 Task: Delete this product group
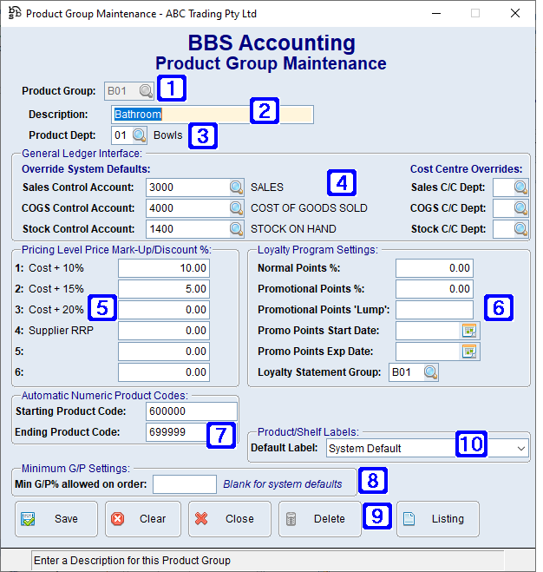click(x=320, y=519)
